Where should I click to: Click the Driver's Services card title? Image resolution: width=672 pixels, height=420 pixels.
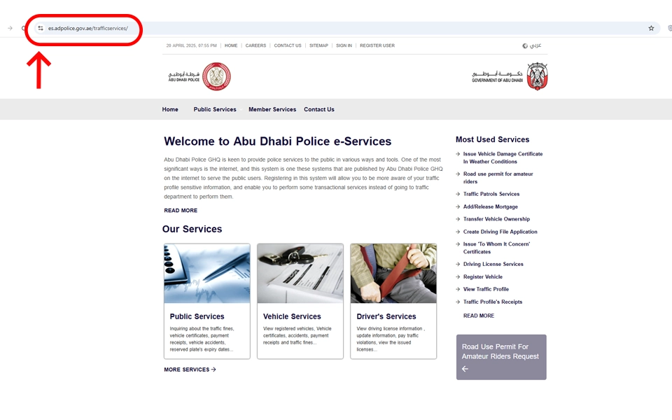(386, 316)
